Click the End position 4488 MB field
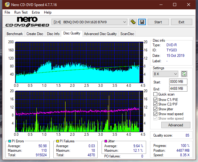The image size is (198, 162). click(x=178, y=89)
